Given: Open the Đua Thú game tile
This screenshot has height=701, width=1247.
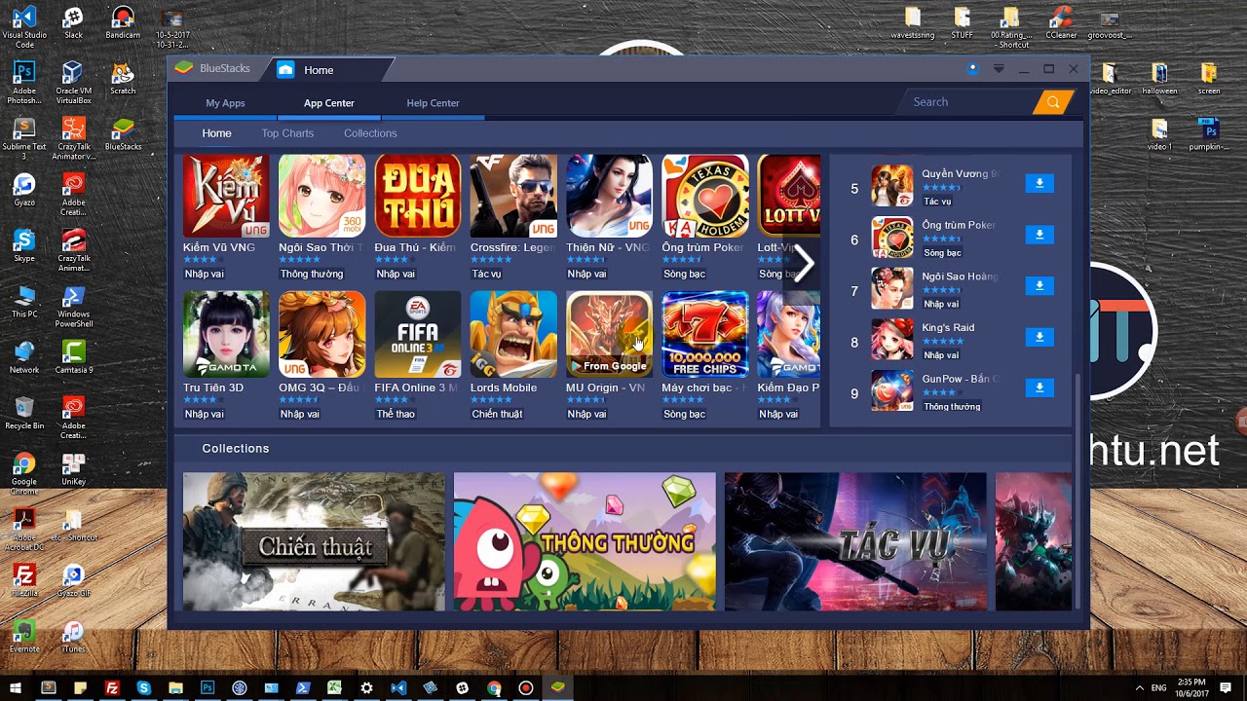Looking at the screenshot, I should click(417, 196).
